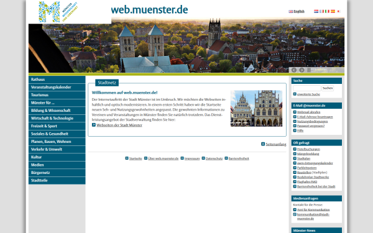Open Veranstaltungskalender in the left menu
Screen dimensions: 373x233
click(x=57, y=87)
